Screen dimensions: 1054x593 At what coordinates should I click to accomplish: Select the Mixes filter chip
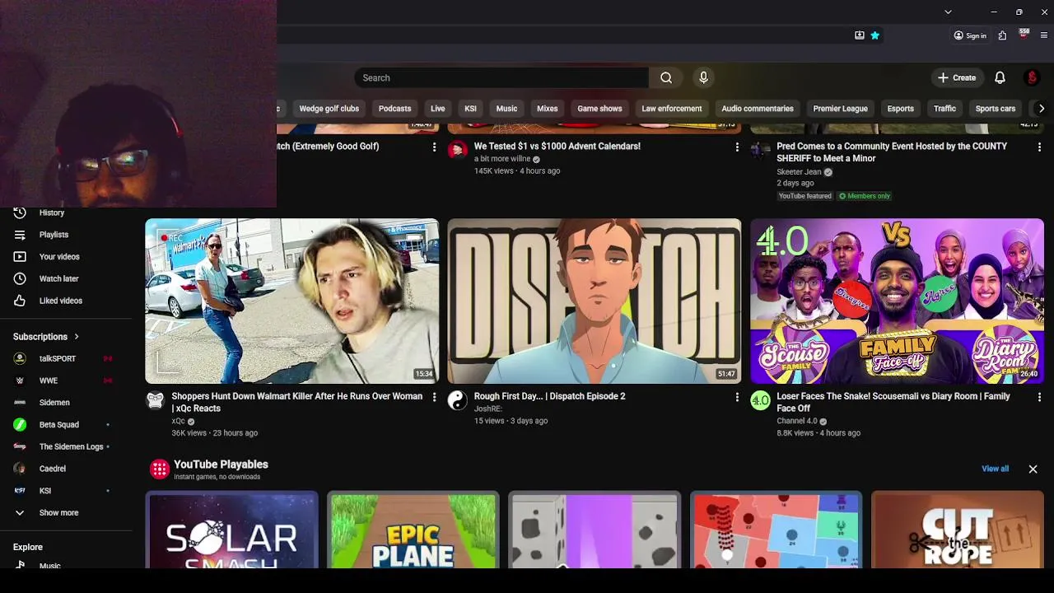[x=547, y=109]
